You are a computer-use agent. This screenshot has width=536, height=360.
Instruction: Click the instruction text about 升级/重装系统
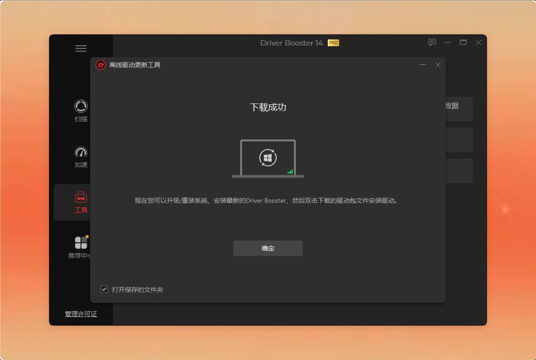tap(266, 201)
